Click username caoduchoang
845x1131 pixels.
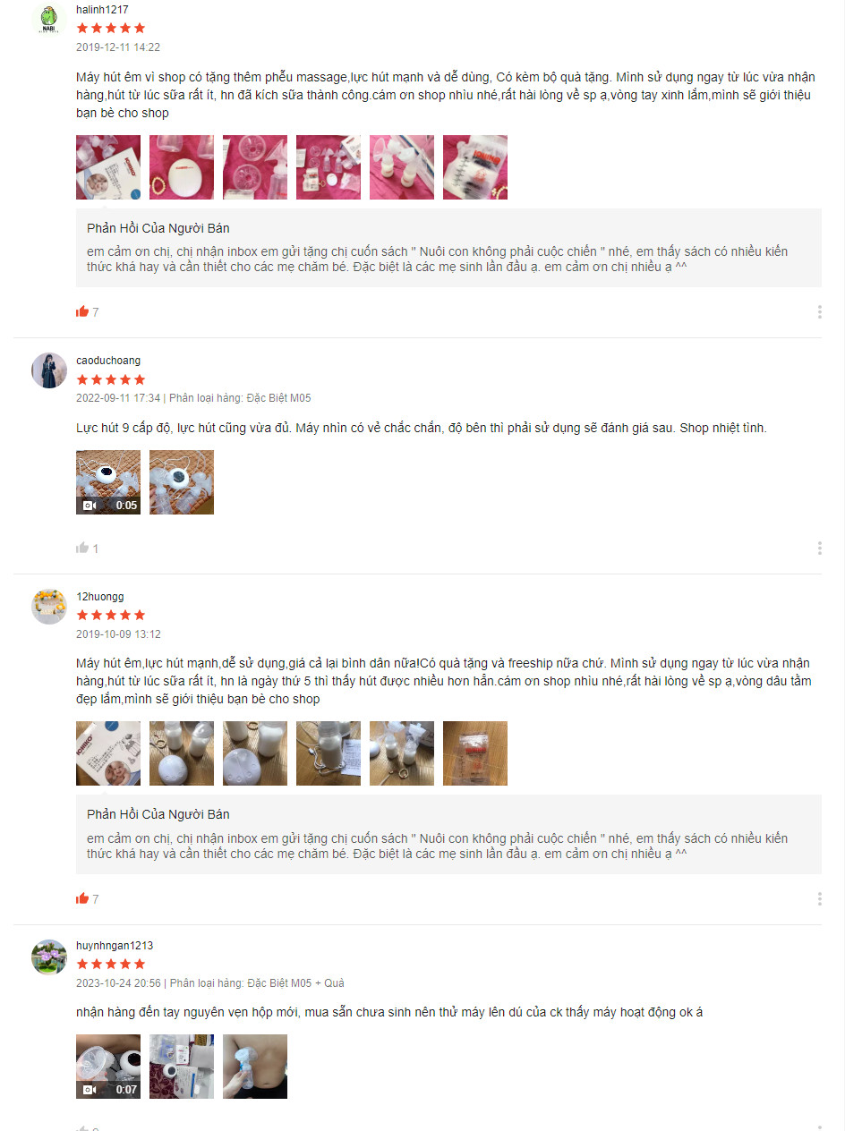108,361
